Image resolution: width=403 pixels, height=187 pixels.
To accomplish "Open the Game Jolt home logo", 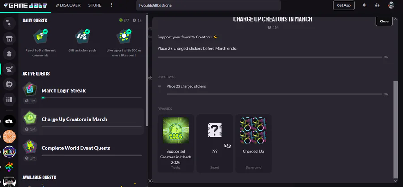I will 25,5.
